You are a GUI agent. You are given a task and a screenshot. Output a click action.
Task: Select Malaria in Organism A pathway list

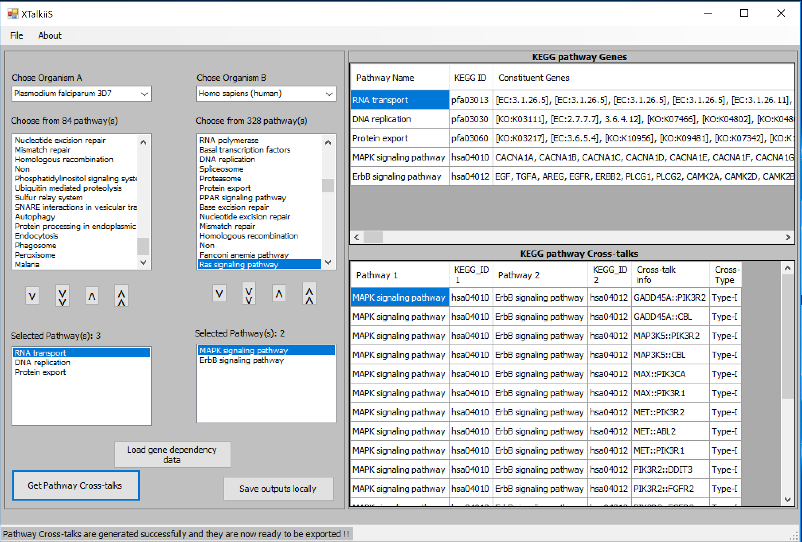[27, 264]
